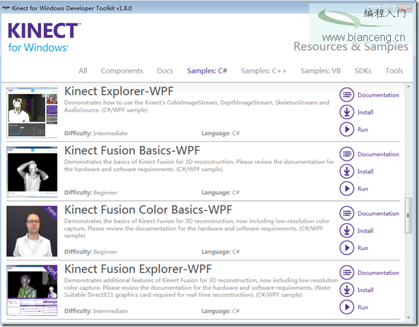419x327 pixels.
Task: Switch to Samples: VB tab
Action: [321, 71]
